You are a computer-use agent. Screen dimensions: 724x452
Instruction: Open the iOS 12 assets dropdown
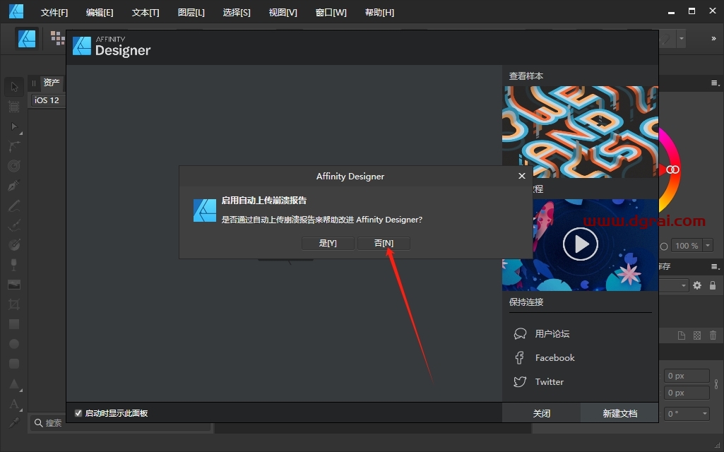(x=48, y=100)
